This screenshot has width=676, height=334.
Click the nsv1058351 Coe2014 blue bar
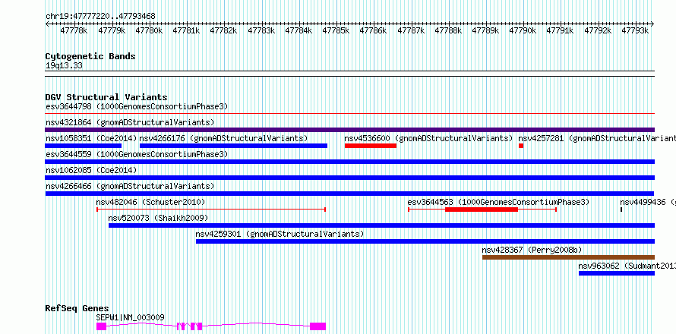tap(84, 146)
